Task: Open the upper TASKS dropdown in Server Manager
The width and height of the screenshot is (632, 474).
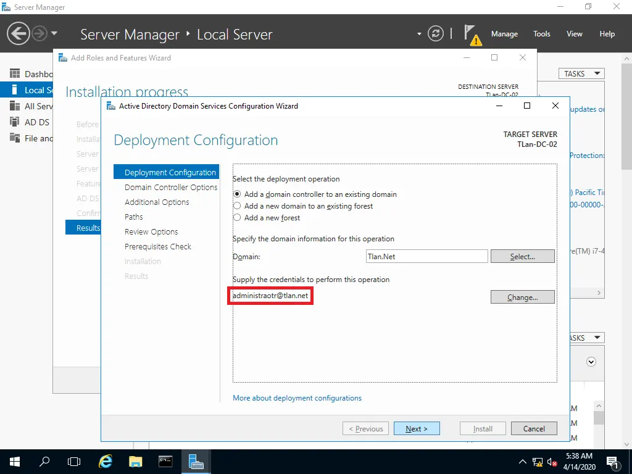Action: tap(581, 74)
